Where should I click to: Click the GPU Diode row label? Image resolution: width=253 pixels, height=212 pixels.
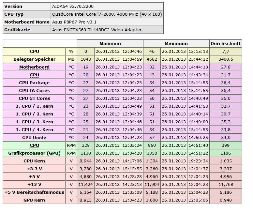(x=34, y=138)
